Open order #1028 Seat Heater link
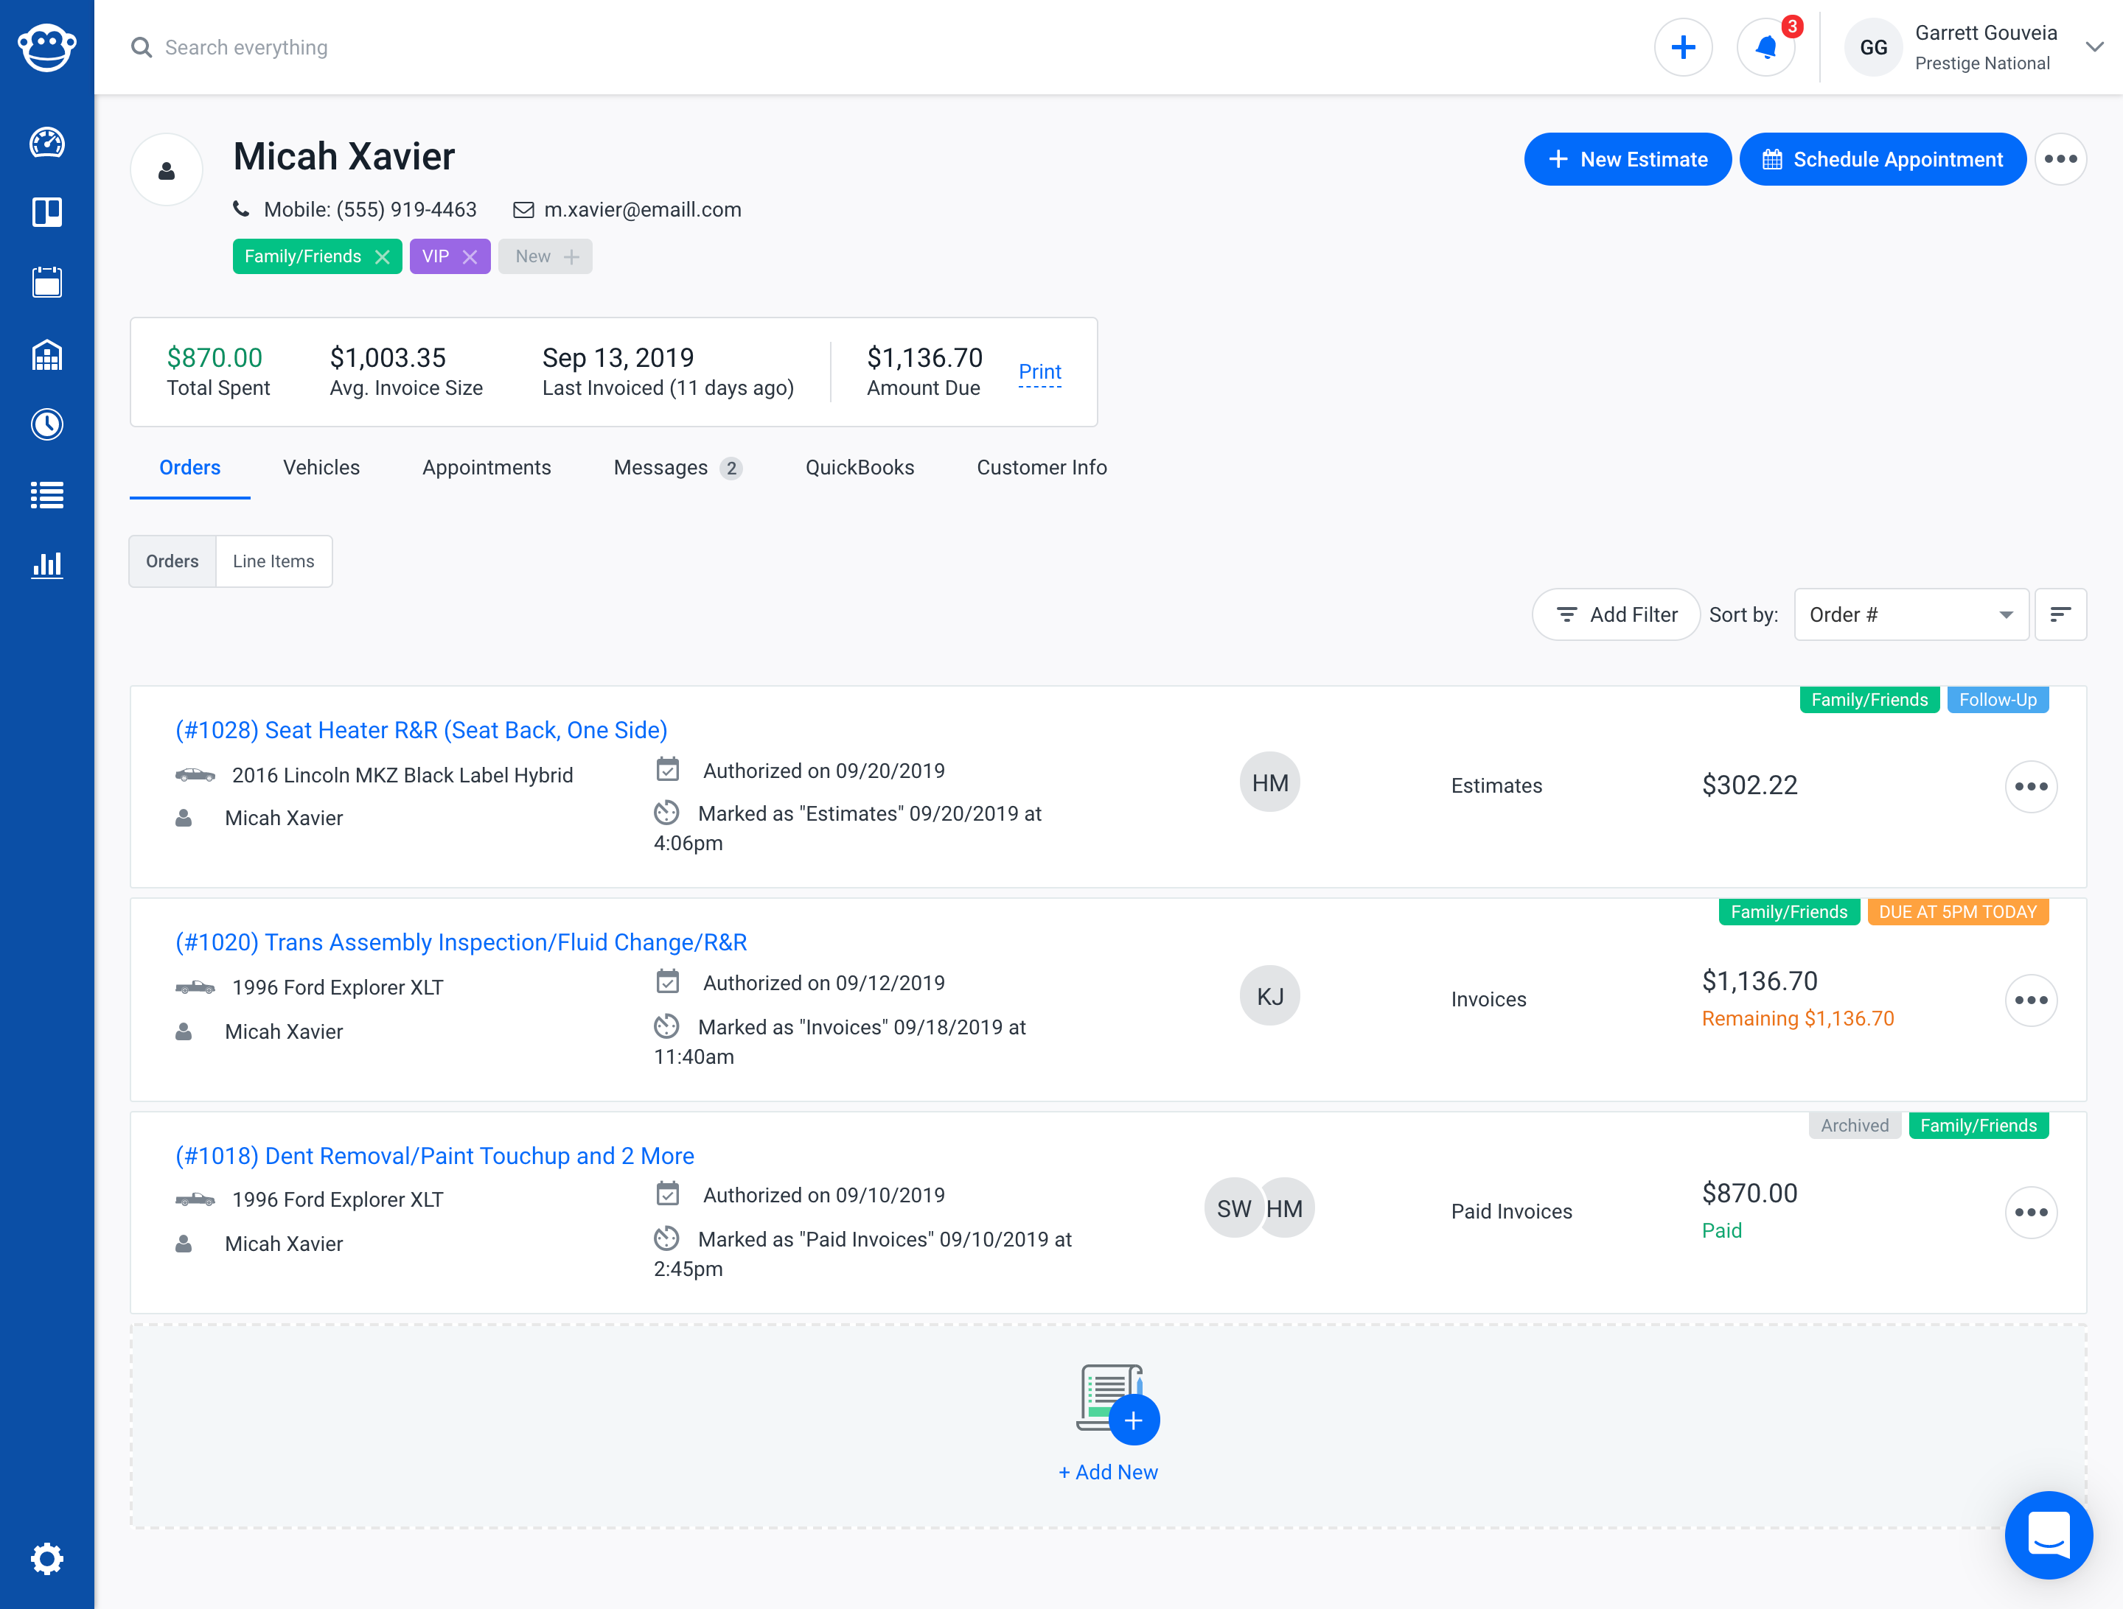 tap(420, 730)
